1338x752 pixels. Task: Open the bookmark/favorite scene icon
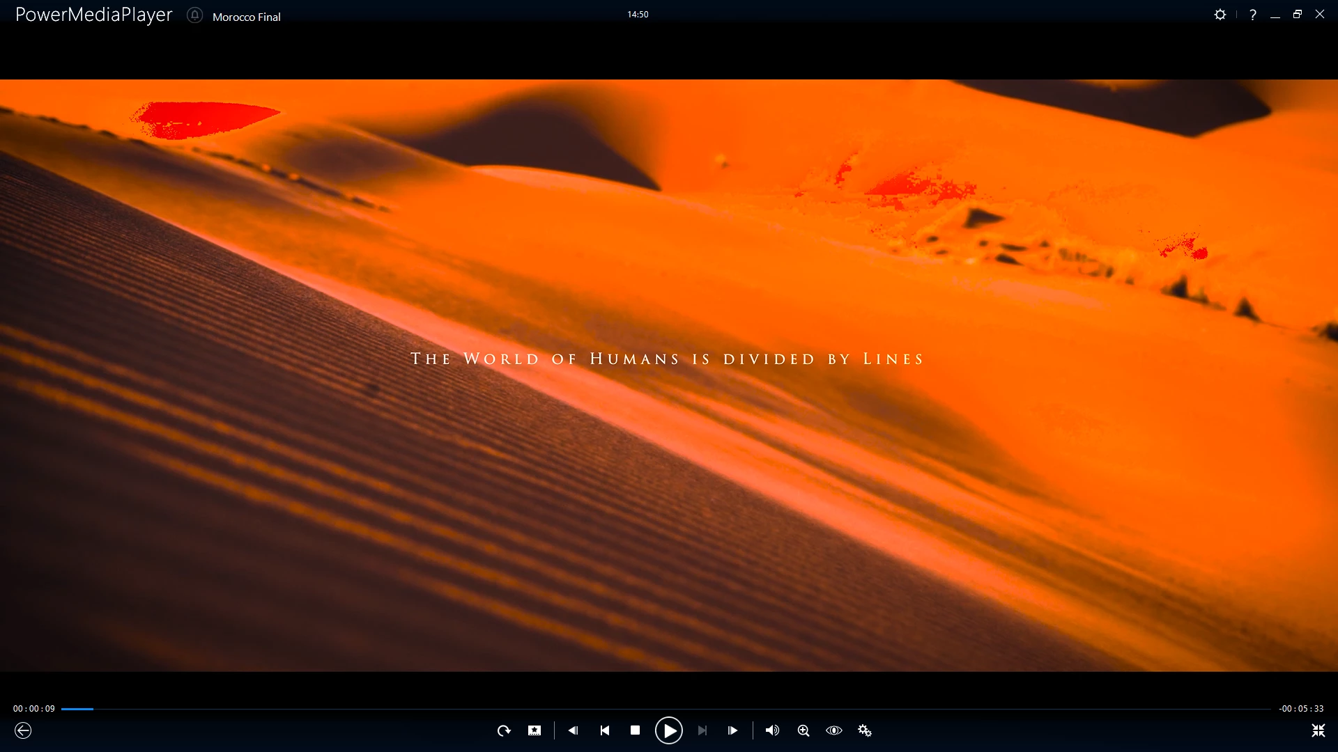[535, 730]
